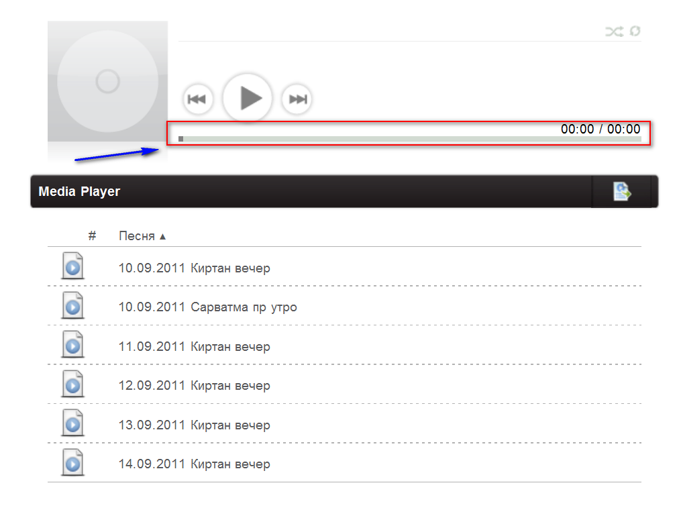Select track 10.09.2011 Сарватма пр утро

208,307
